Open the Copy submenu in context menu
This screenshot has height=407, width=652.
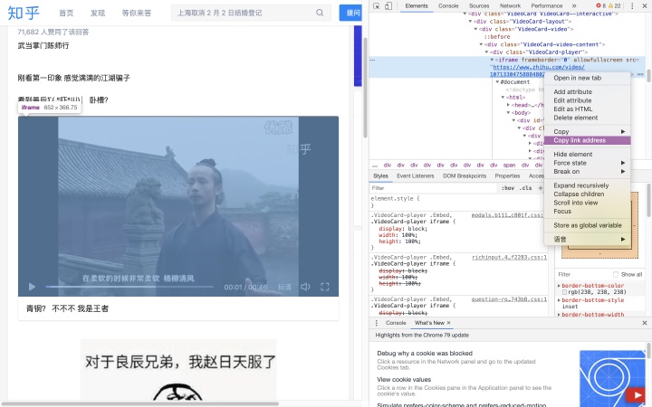(x=587, y=131)
